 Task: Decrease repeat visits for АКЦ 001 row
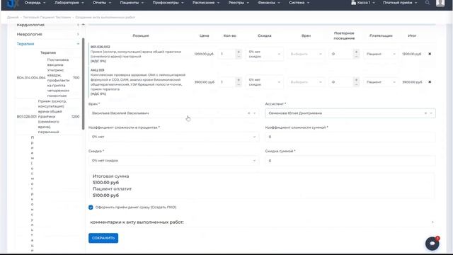pyautogui.click(x=356, y=84)
